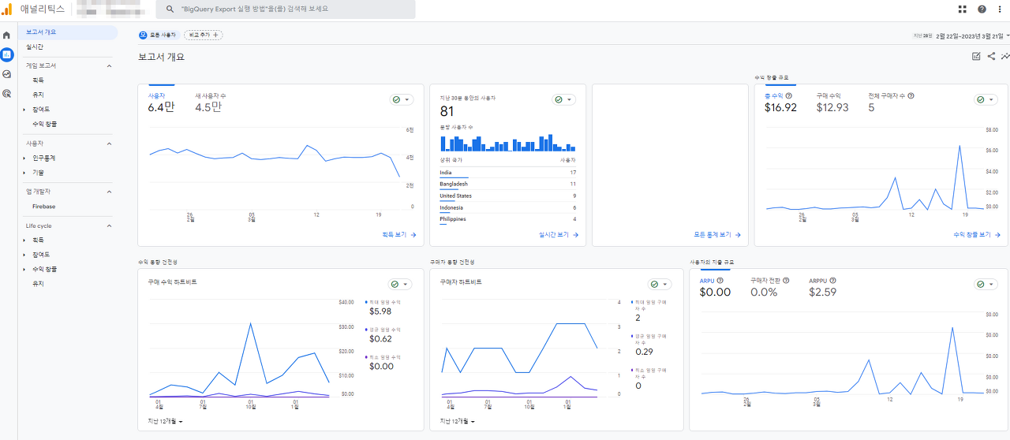The width and height of the screenshot is (1010, 440).
Task: Go to the Home icon in left rail
Action: tap(7, 35)
